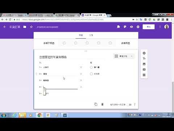
Task: Remove row 4 with its X
Action: 81,87
